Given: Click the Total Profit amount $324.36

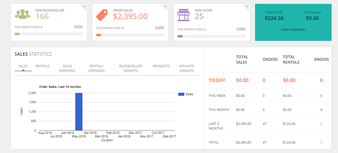Looking at the screenshot, I should pyautogui.click(x=274, y=18).
